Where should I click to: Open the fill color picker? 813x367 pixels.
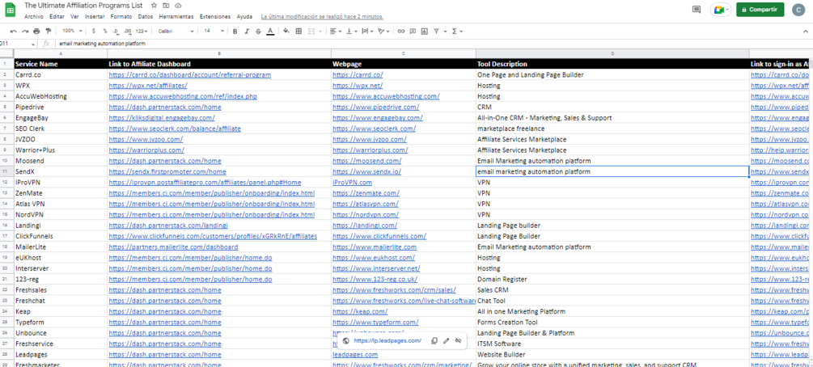click(286, 31)
